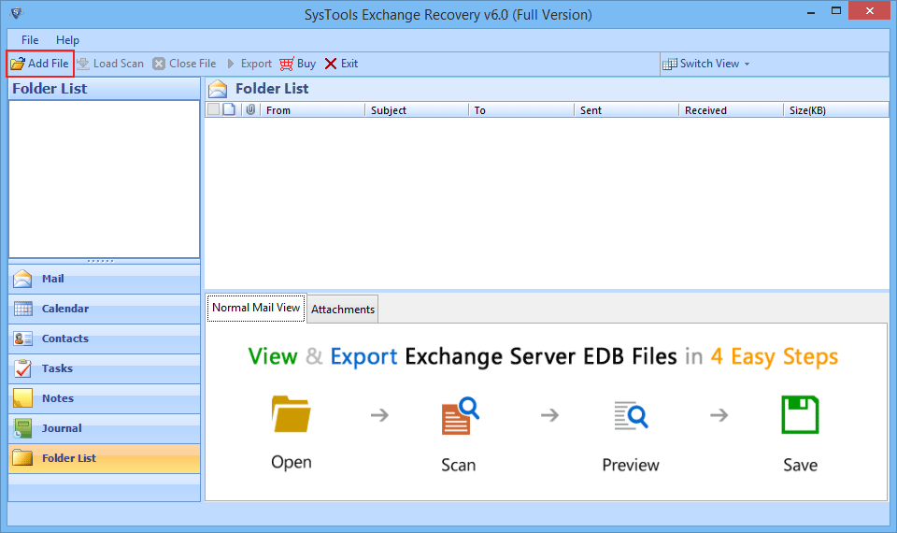Close the Exchange Recovery window
The width and height of the screenshot is (897, 533).
[x=870, y=11]
